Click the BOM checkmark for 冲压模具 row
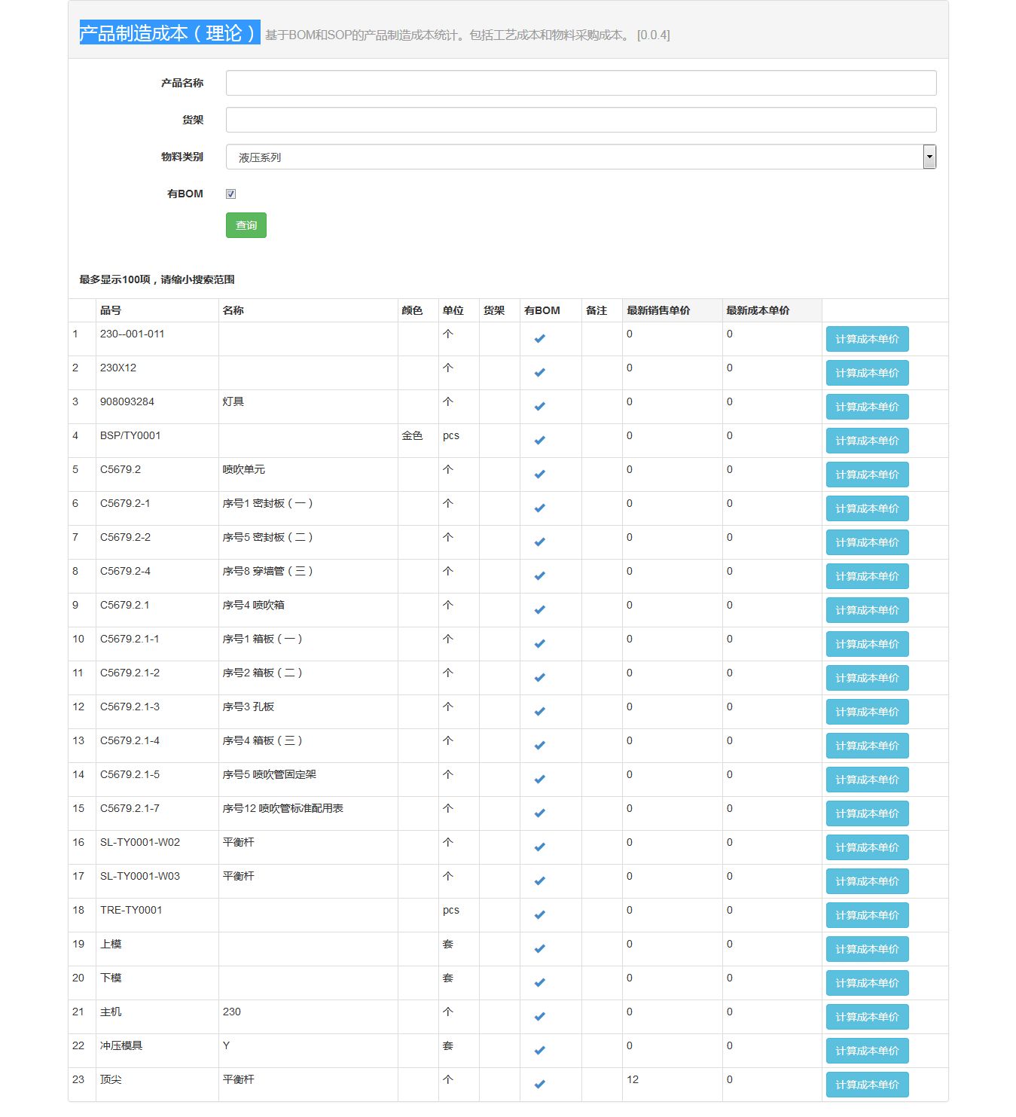 pyautogui.click(x=539, y=1051)
